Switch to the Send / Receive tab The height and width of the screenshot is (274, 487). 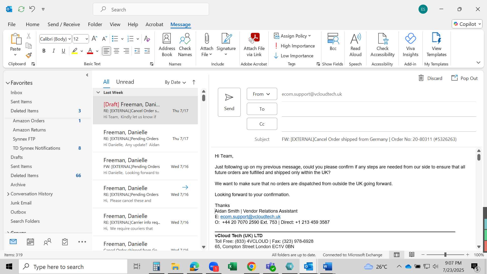(x=64, y=24)
